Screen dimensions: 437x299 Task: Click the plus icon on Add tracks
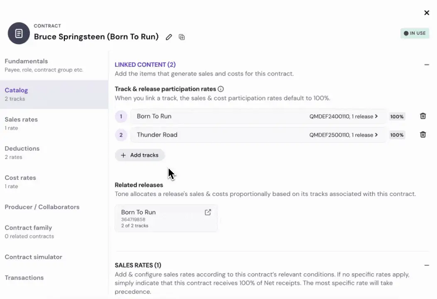coord(123,155)
